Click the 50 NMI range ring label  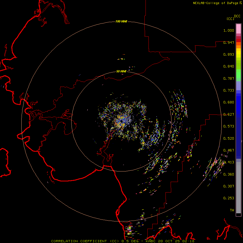pyautogui.click(x=121, y=71)
